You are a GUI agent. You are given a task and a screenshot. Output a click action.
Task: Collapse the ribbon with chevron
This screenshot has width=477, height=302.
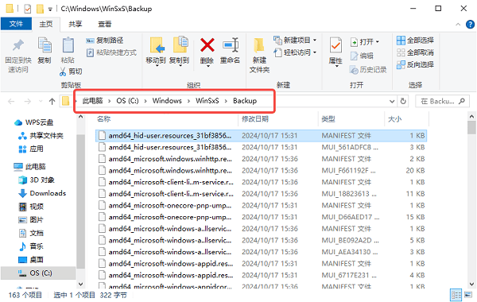pyautogui.click(x=458, y=25)
